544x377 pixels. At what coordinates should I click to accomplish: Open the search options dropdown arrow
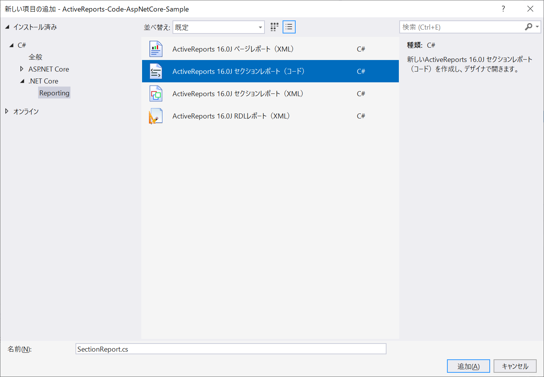pos(537,27)
